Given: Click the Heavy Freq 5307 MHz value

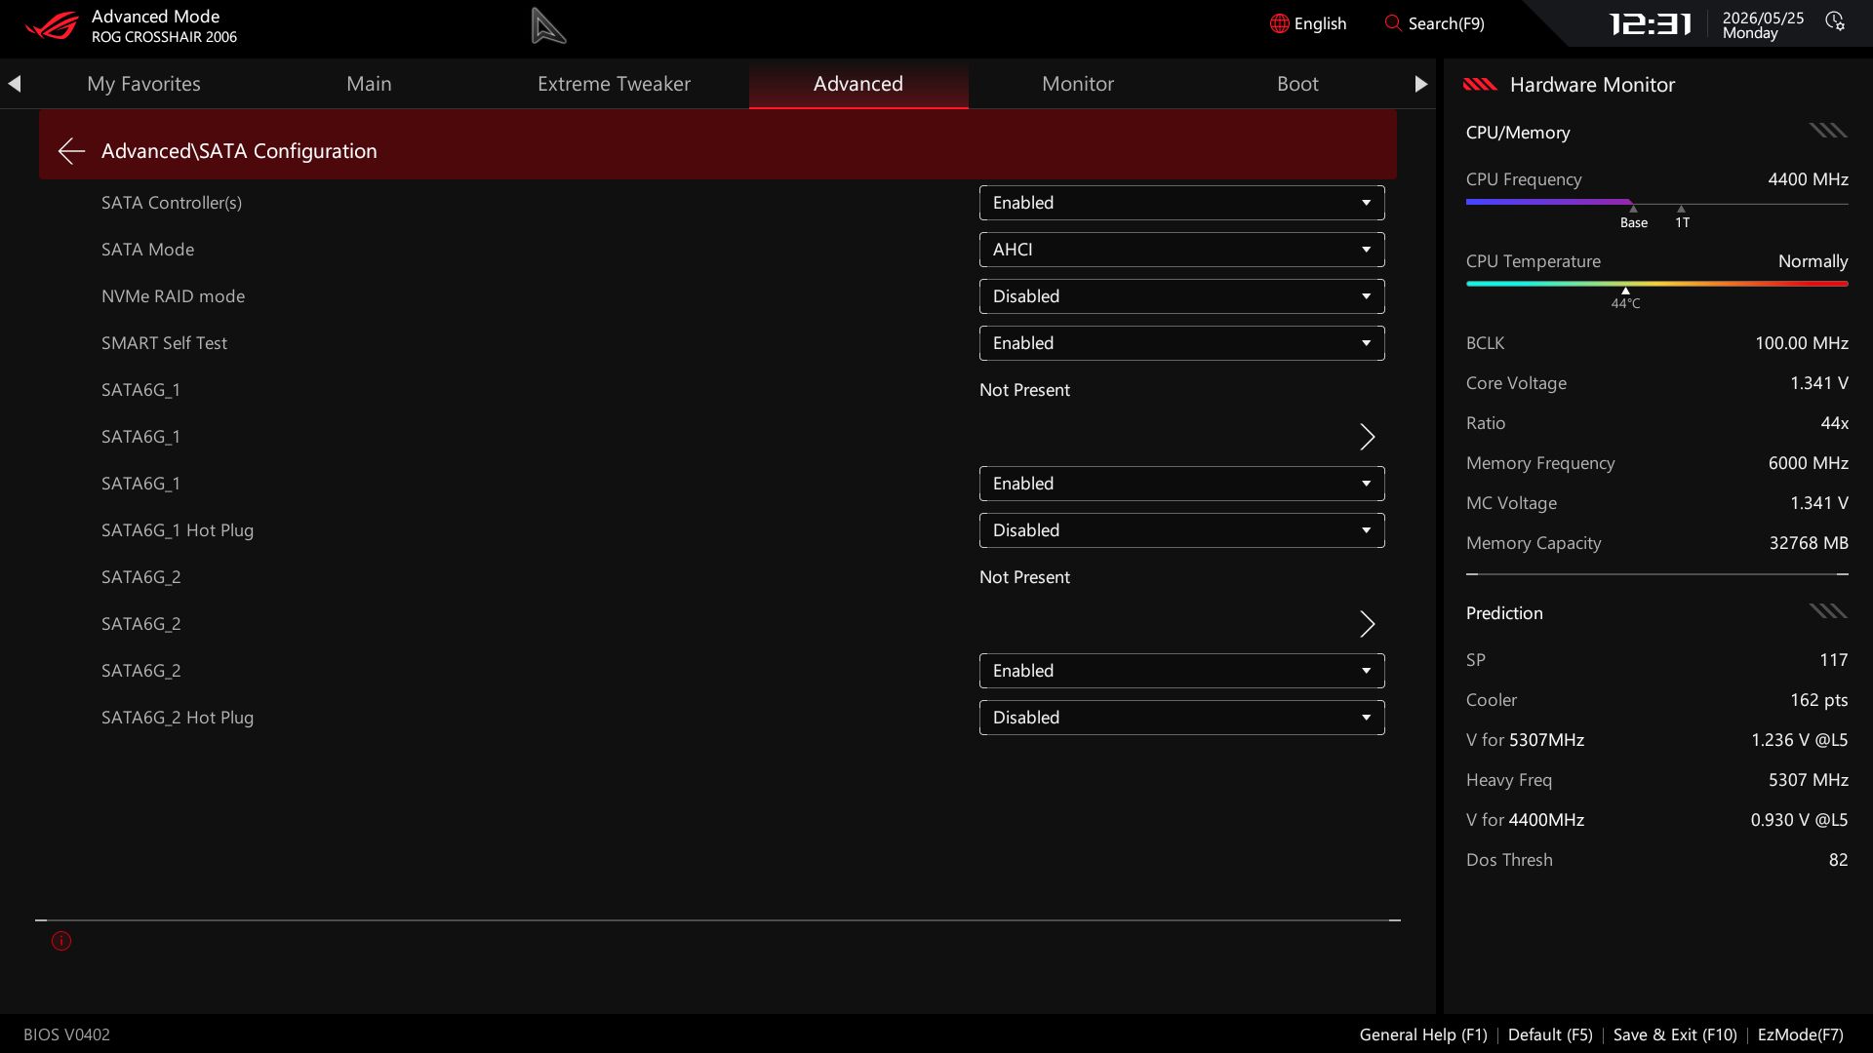Looking at the screenshot, I should (x=1808, y=780).
